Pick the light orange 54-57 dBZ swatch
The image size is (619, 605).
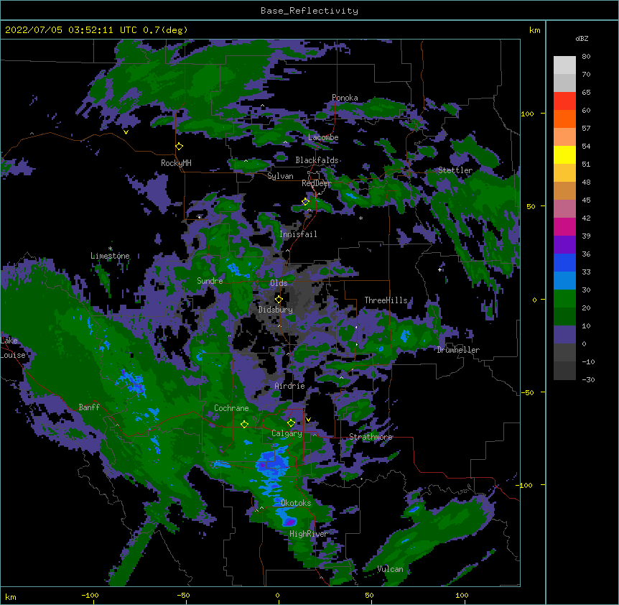click(564, 137)
